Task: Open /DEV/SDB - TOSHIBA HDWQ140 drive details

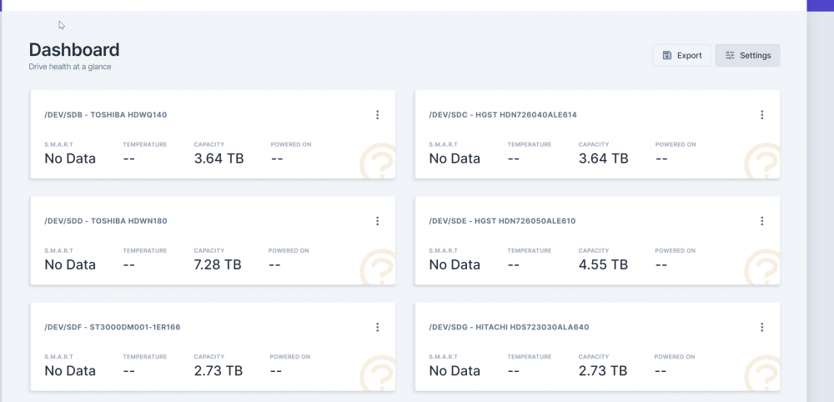Action: tap(106, 115)
